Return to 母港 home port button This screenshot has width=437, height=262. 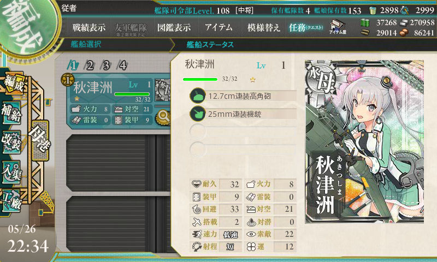click(40, 141)
